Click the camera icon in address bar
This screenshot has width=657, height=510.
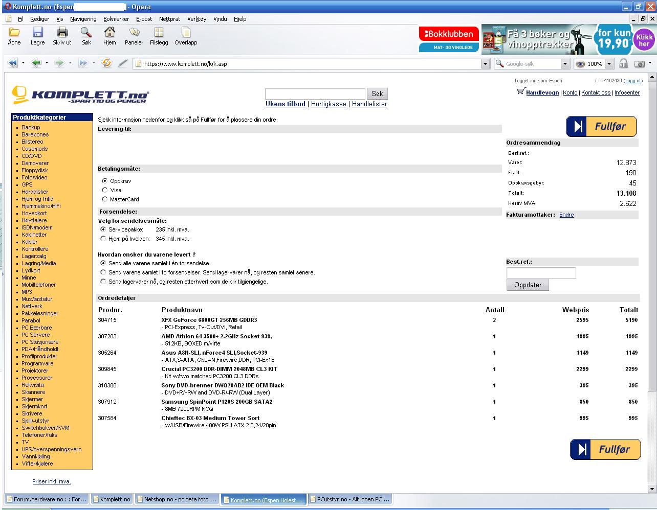pyautogui.click(x=640, y=64)
